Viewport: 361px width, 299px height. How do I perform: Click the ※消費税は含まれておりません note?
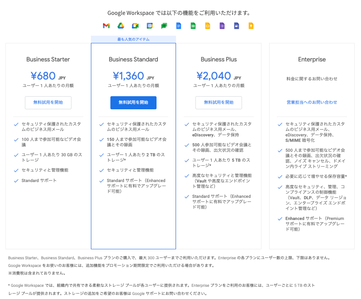(37, 273)
